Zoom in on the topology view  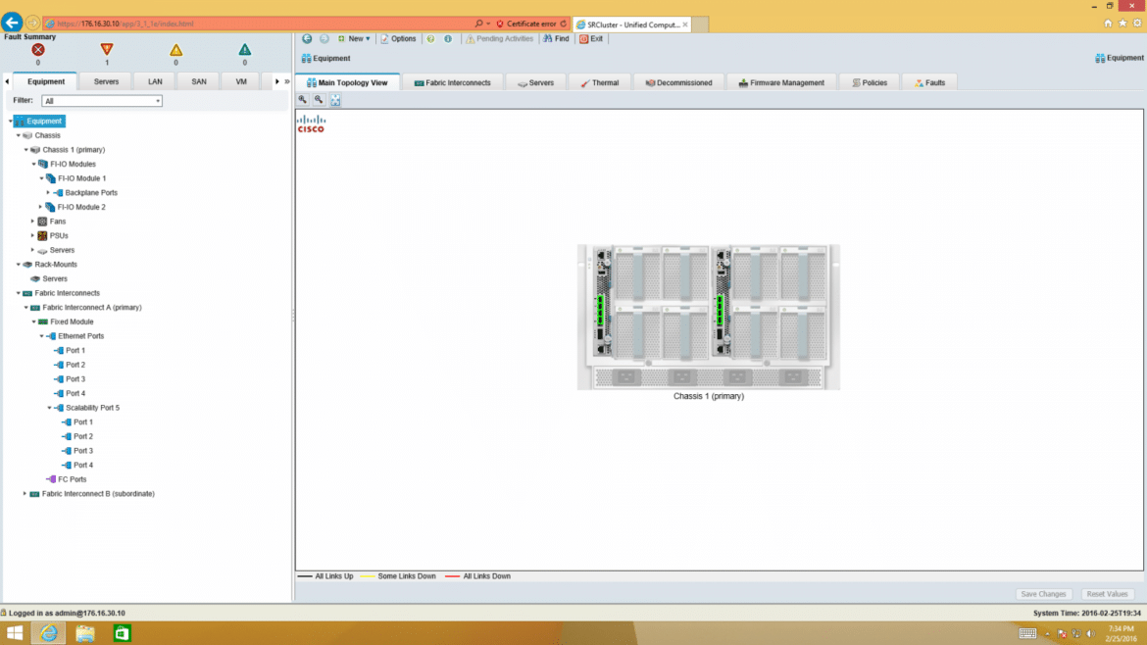point(303,99)
